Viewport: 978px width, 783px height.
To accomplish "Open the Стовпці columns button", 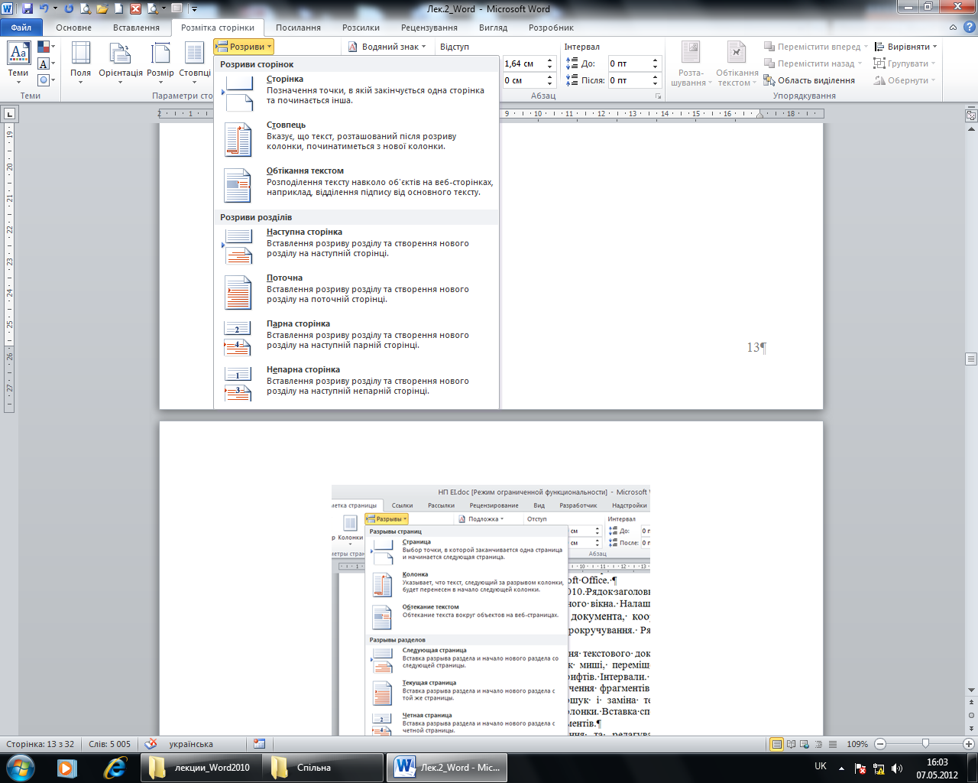I will pyautogui.click(x=195, y=62).
